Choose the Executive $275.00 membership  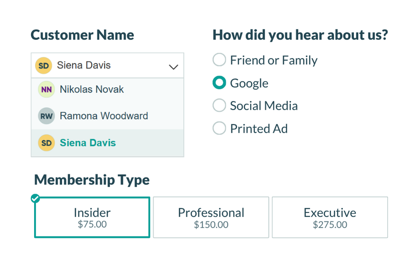pos(330,217)
